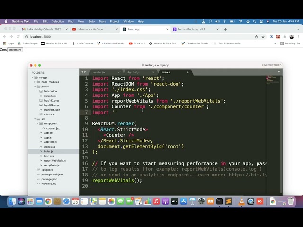The image size is (303, 227).
Task: Open Zoho People bookmark
Action: (27, 44)
